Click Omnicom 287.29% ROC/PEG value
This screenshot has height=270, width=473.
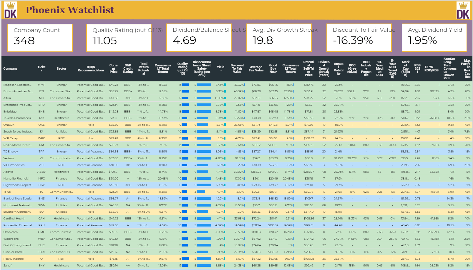[434, 232]
